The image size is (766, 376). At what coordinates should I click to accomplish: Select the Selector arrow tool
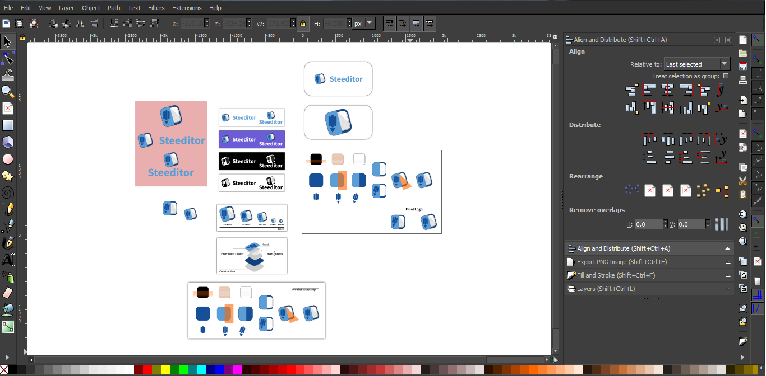8,41
